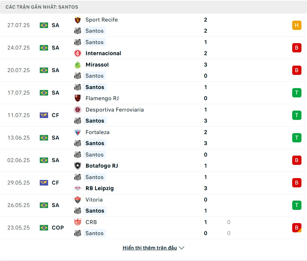The width and height of the screenshot is (307, 261).
Task: Click the Vitoria club crest
Action: coord(78,200)
